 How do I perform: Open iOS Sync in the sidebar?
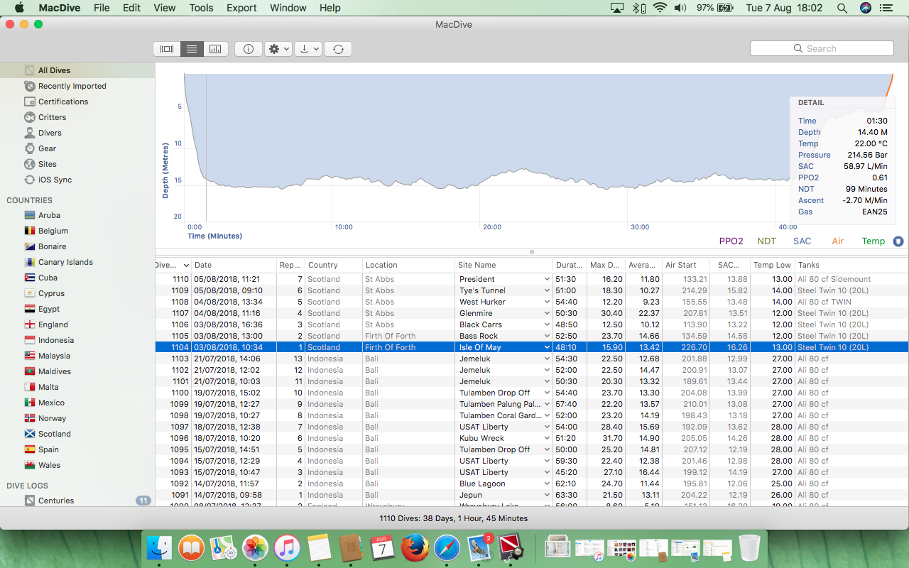pyautogui.click(x=55, y=180)
